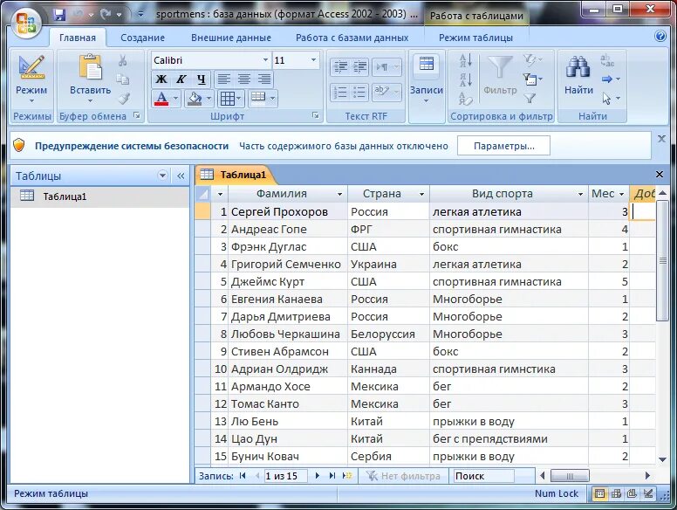This screenshot has height=510, width=677.
Task: Click the Нет фильтра indicator
Action: 403,476
